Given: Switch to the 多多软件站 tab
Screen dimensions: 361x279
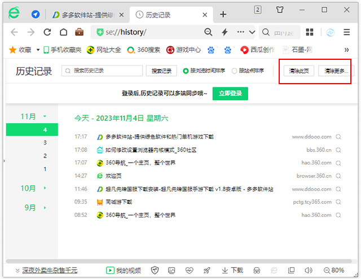Looking at the screenshot, I should tap(88, 15).
